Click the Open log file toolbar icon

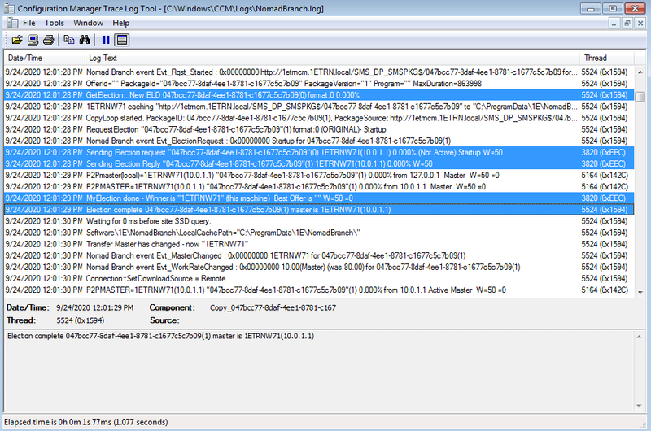click(x=16, y=39)
